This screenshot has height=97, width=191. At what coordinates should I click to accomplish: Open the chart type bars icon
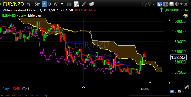69,4
